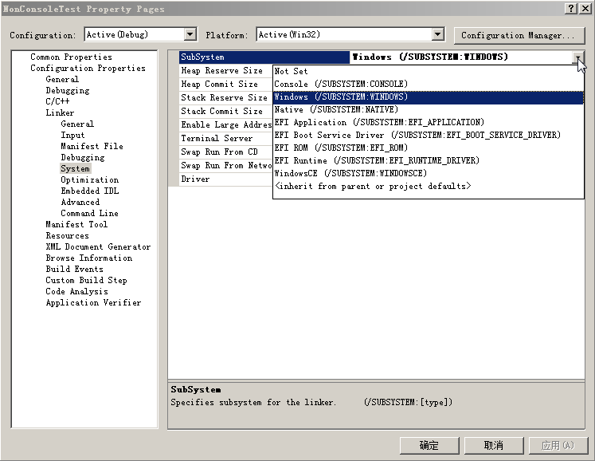Close the Property Pages dialog
This screenshot has height=461, width=595.
[x=585, y=9]
